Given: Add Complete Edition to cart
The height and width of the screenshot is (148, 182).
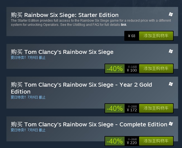Looking at the screenshot, I should click(x=156, y=141).
